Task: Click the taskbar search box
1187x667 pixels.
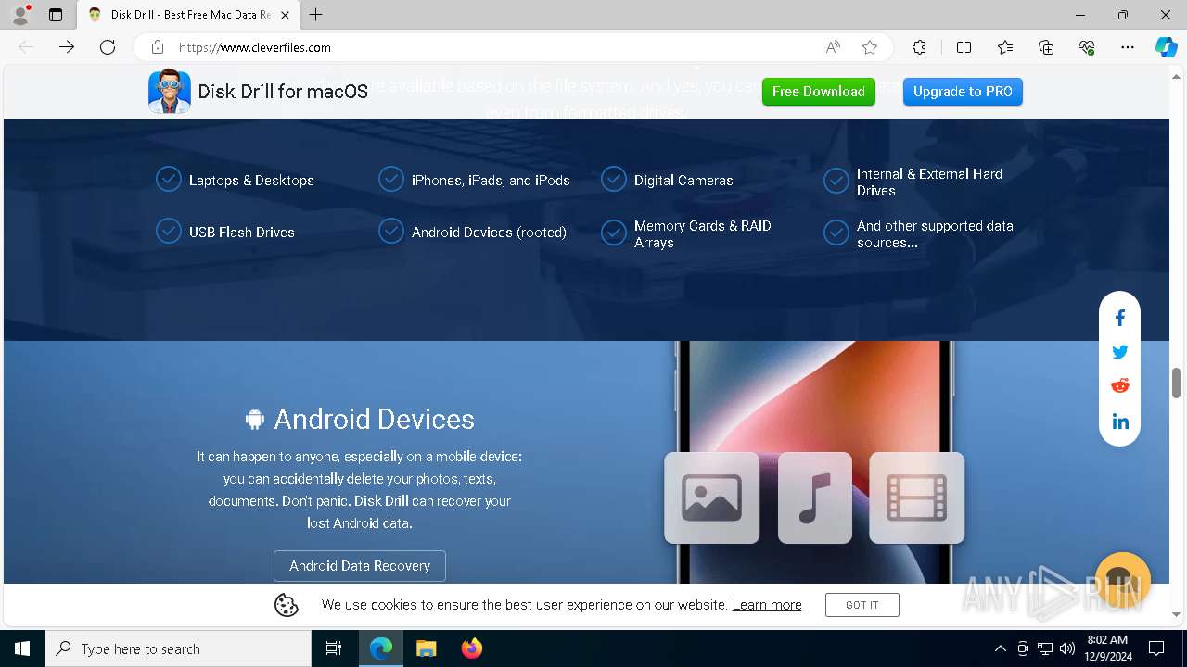Action: pos(178,648)
